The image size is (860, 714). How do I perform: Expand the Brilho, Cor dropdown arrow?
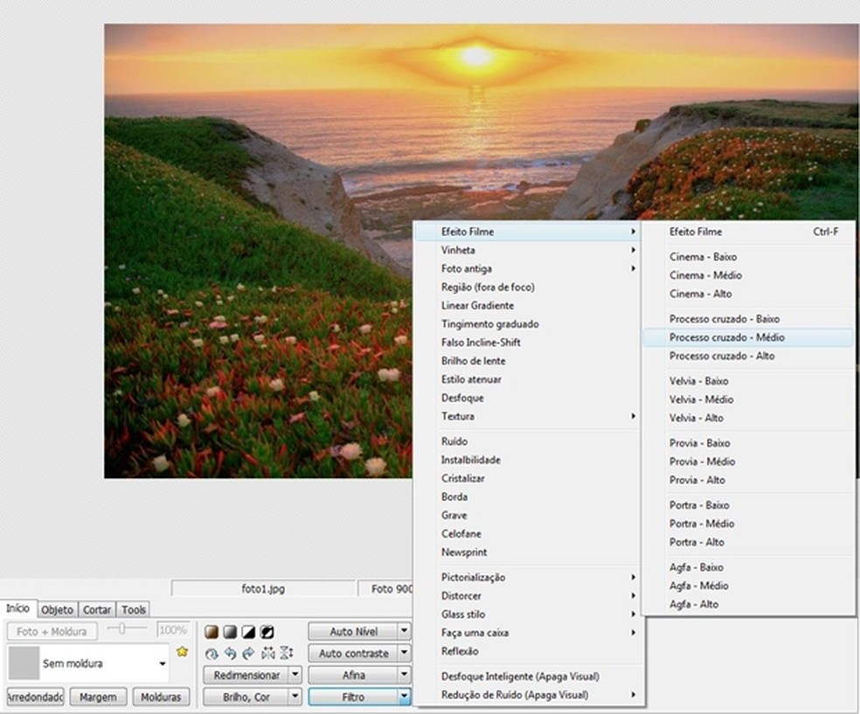coord(295,697)
